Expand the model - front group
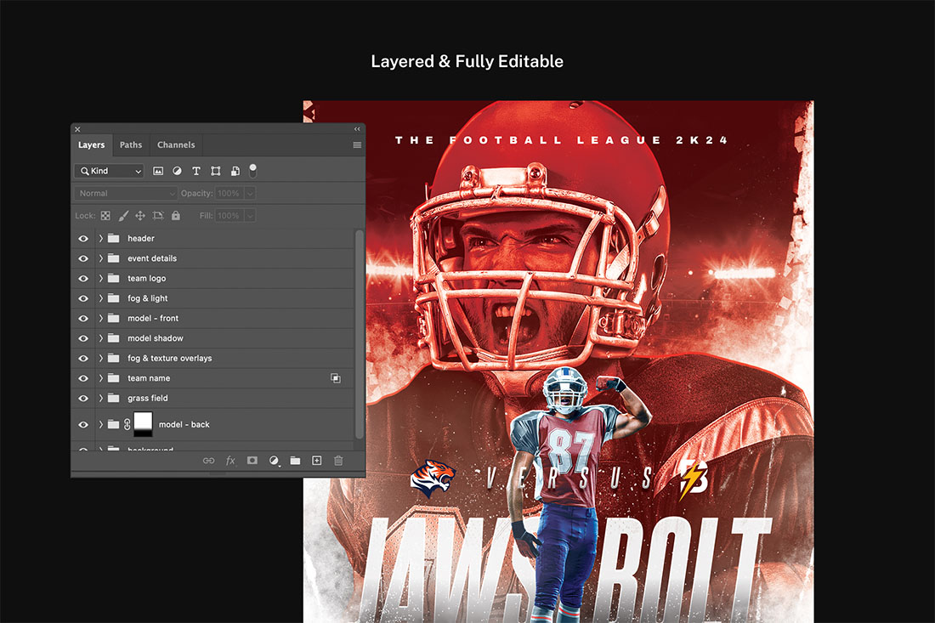Image resolution: width=935 pixels, height=623 pixels. tap(101, 319)
